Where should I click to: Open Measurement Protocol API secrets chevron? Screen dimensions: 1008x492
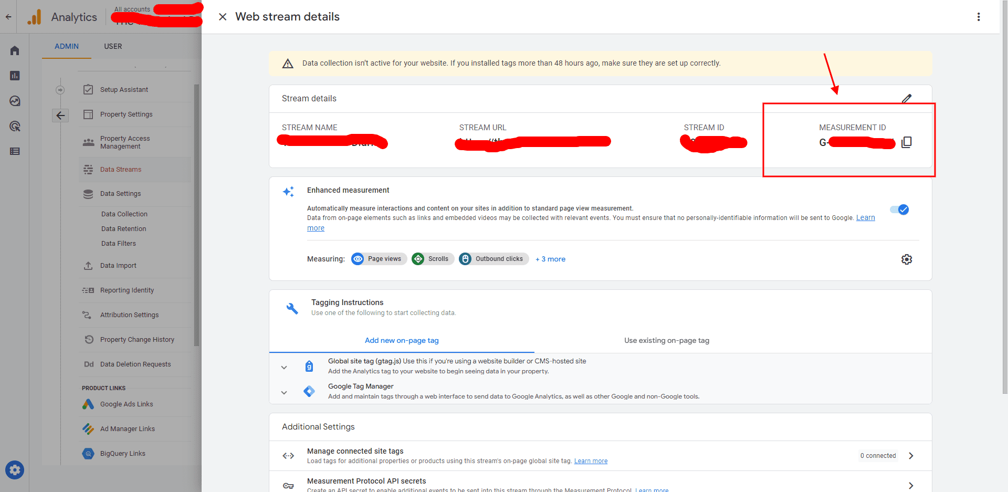(x=911, y=486)
